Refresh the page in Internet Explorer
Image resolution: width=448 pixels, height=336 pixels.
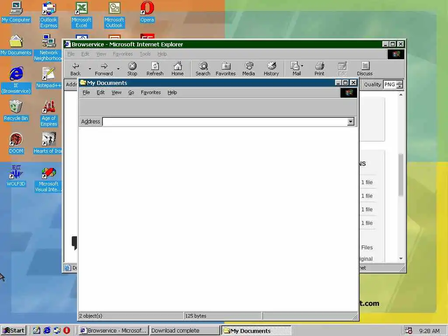155,69
